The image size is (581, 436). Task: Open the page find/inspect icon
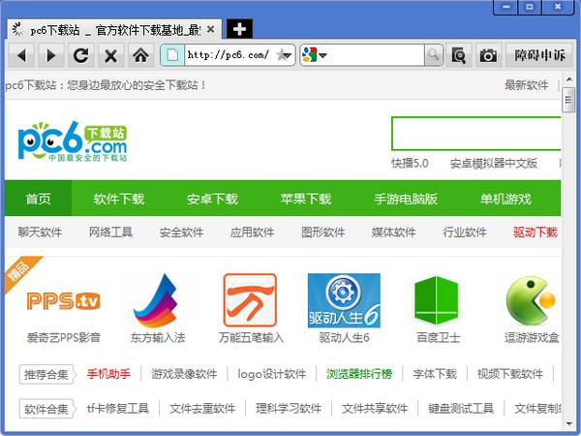point(459,55)
